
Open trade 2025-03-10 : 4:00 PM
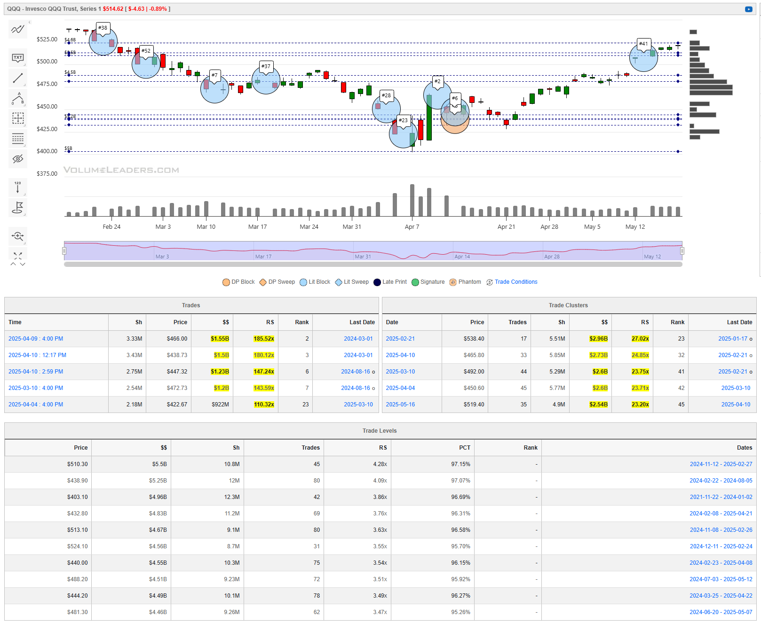pos(36,388)
